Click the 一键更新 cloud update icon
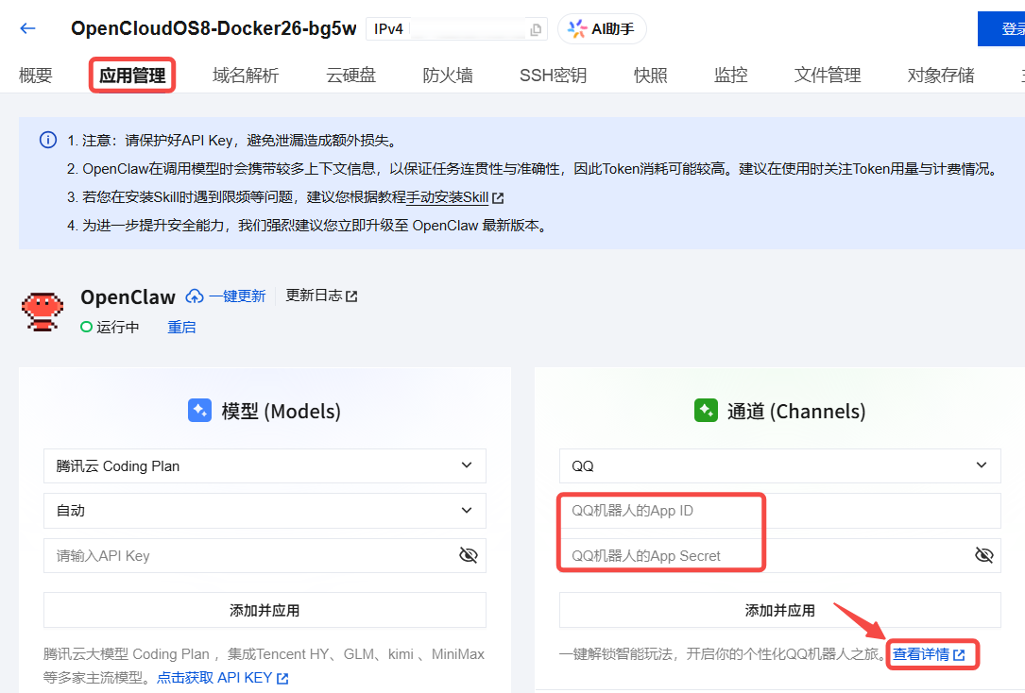 point(195,296)
